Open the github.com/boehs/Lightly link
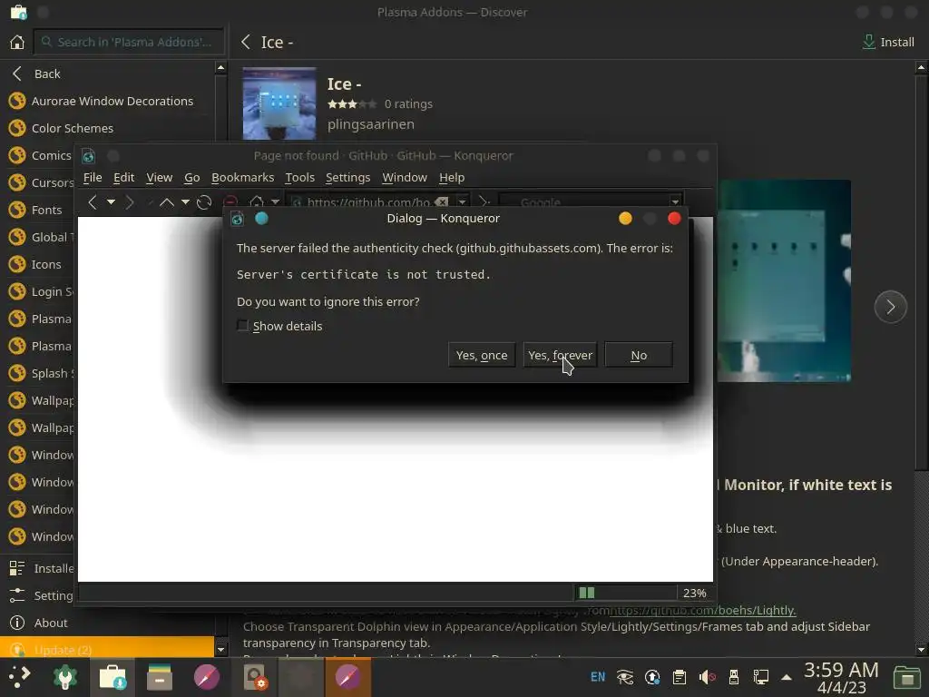Viewport: 929px width, 697px height. [703, 610]
